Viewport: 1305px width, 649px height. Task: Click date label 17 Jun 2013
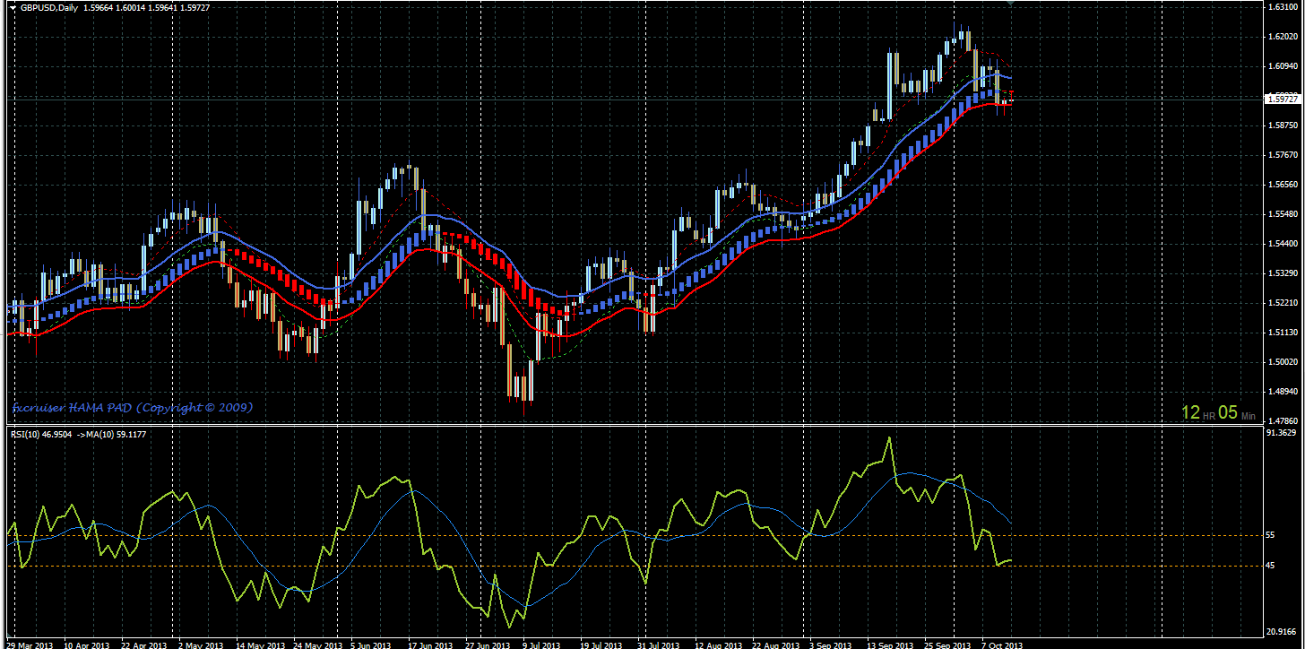(x=431, y=645)
